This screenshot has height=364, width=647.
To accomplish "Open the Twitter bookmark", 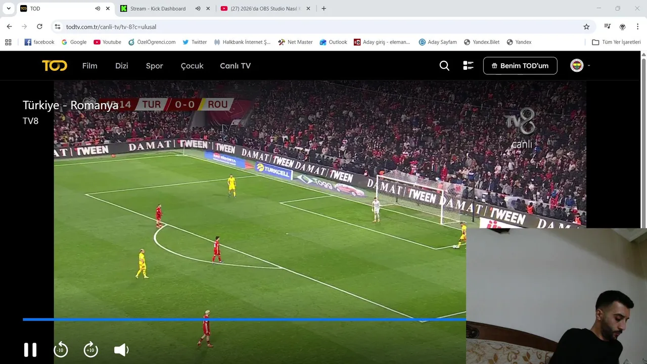I will [x=195, y=42].
